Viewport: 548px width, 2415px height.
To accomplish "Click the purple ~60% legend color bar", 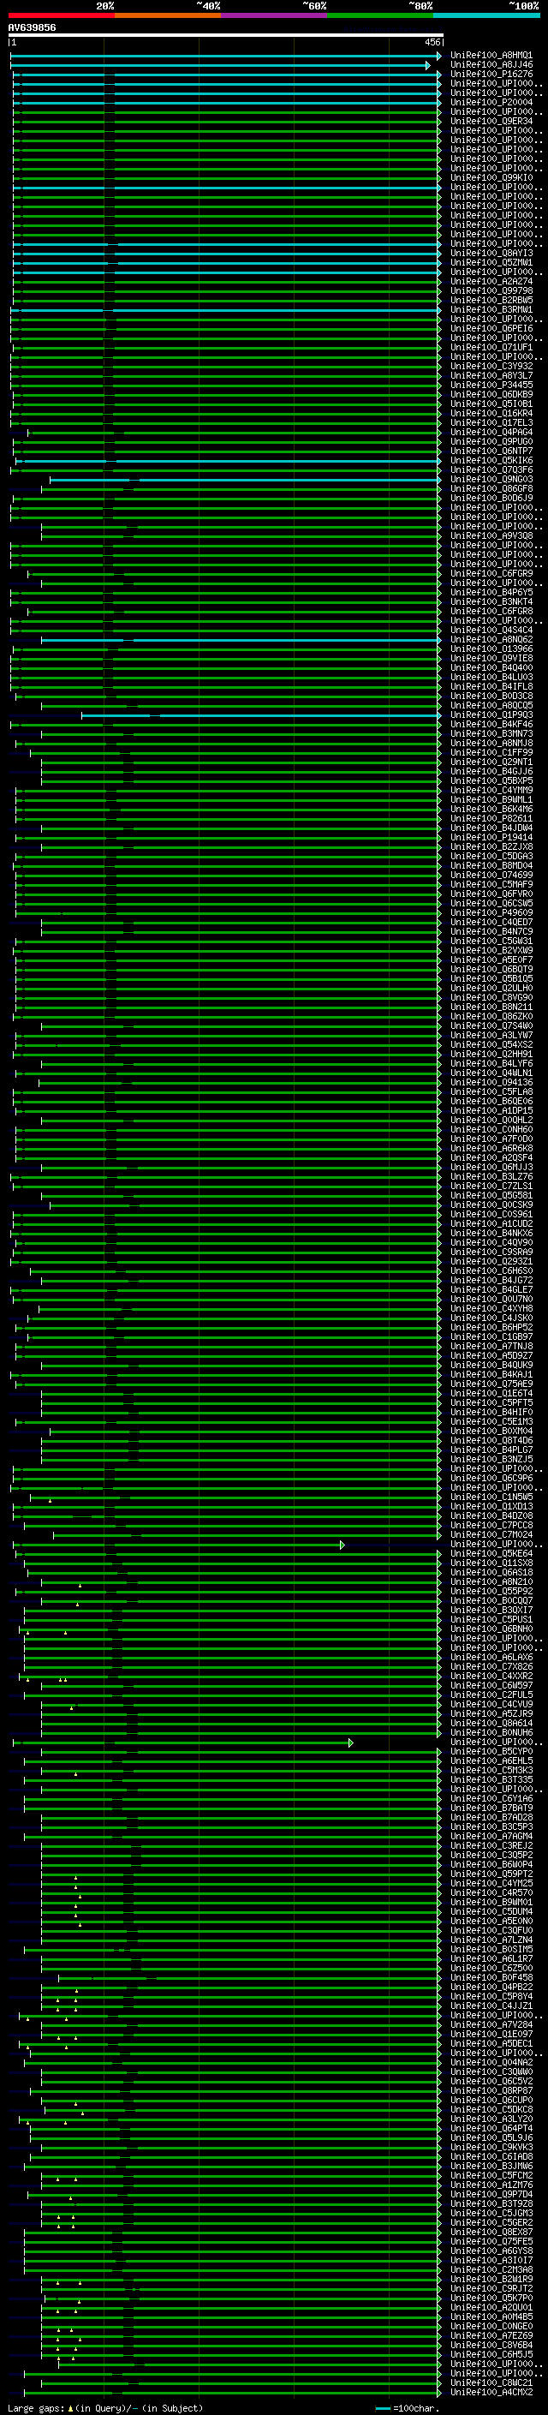I will (x=273, y=15).
